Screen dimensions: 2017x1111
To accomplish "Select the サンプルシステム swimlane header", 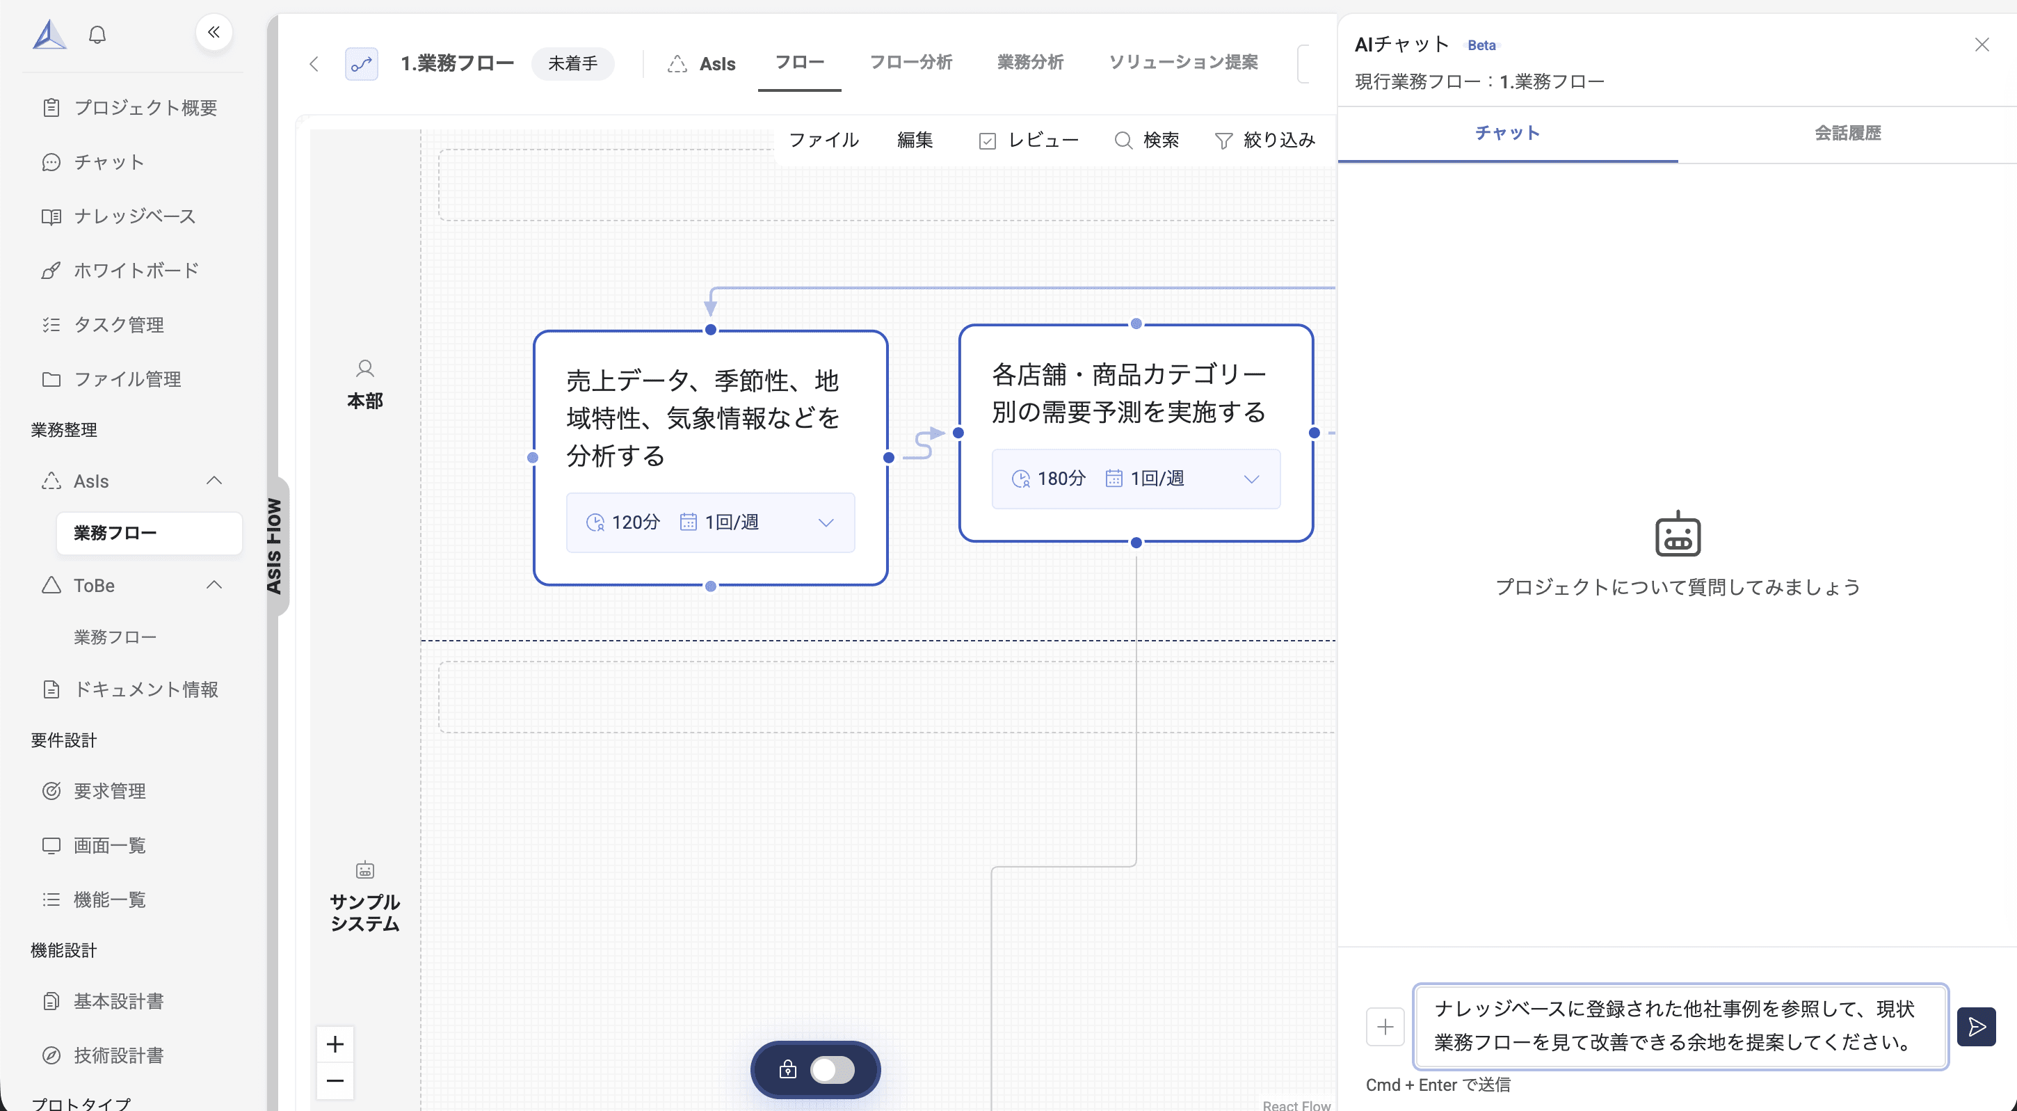I will click(365, 897).
